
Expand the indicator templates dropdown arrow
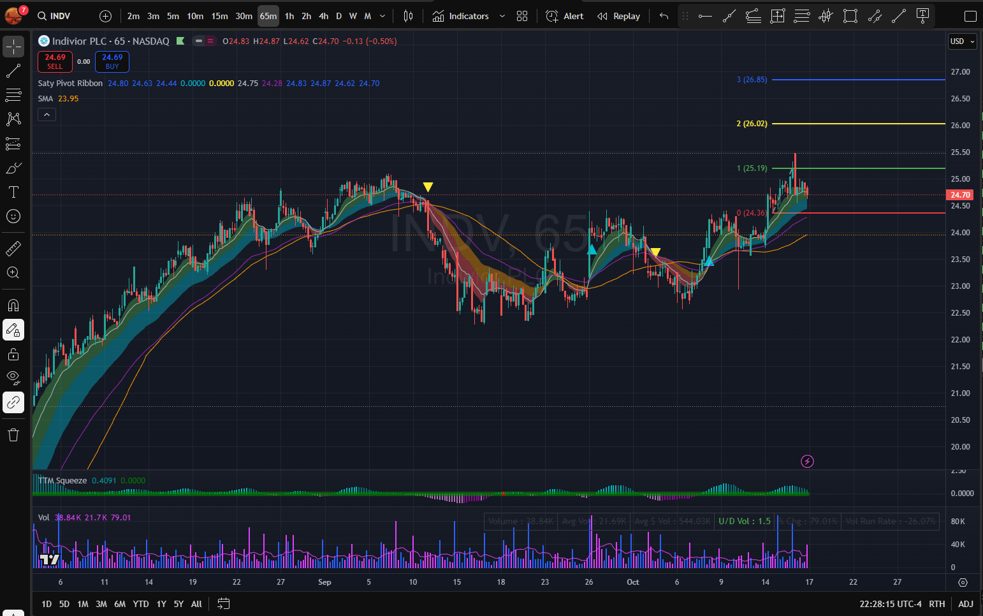coord(502,16)
